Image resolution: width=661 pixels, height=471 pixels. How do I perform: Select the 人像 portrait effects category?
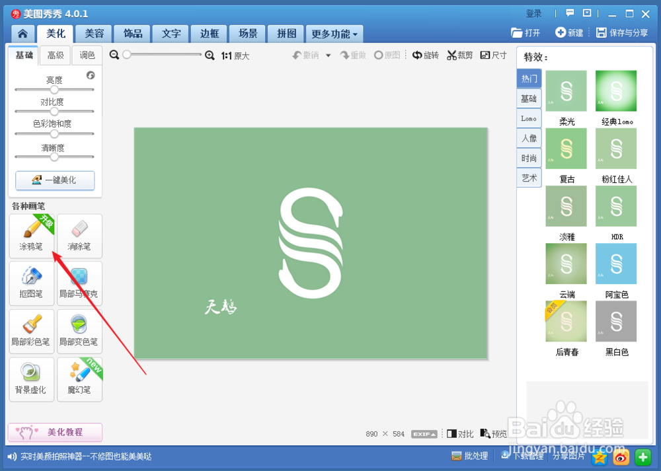[x=529, y=138]
